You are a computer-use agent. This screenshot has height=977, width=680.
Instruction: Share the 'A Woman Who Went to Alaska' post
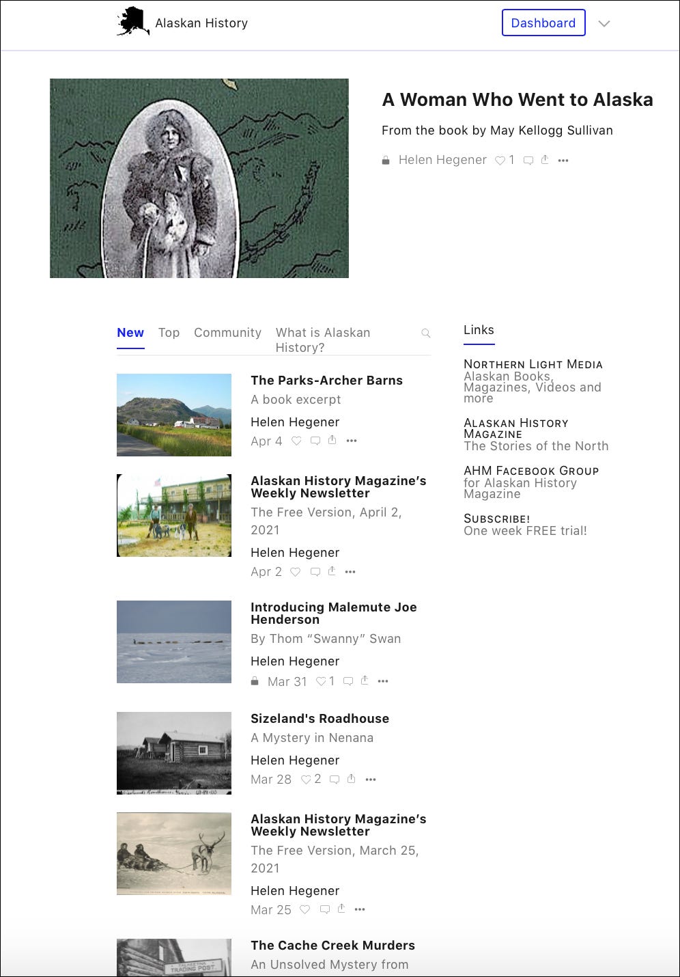tap(545, 160)
